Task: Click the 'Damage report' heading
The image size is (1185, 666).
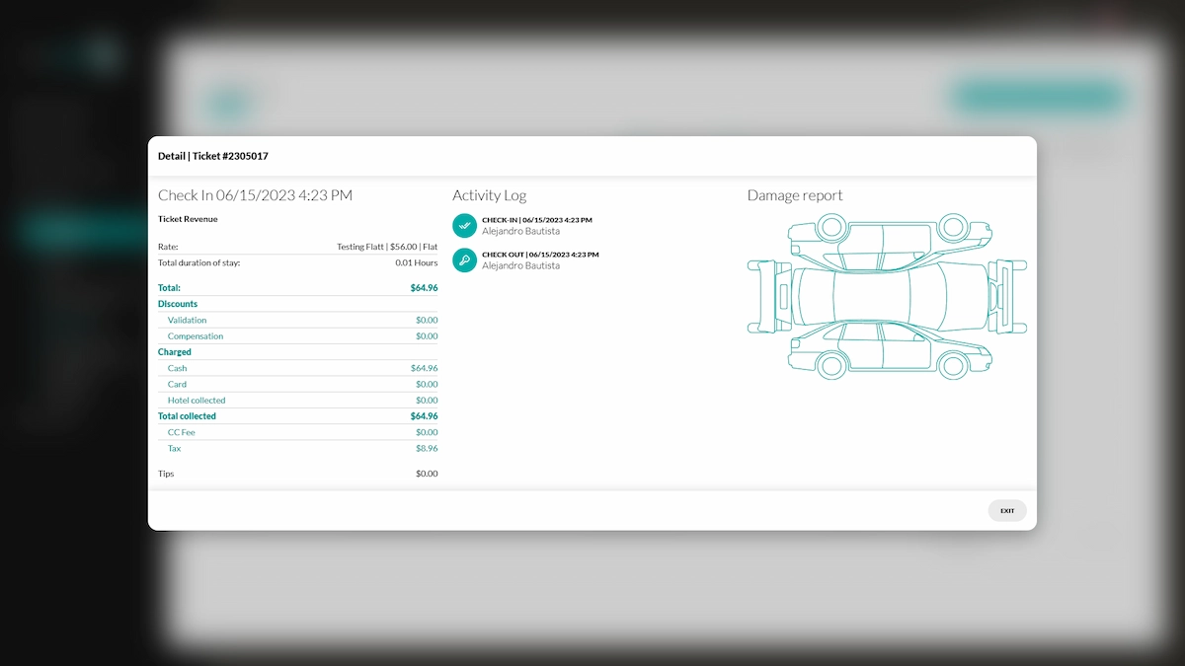Action: coord(795,195)
